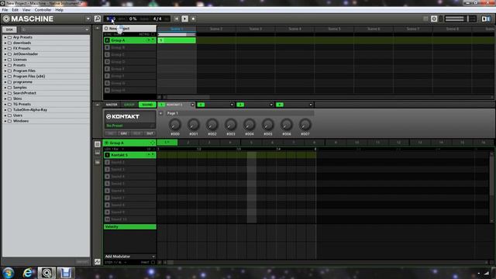
Task: Select Group B in the arranger list
Action: point(129,47)
